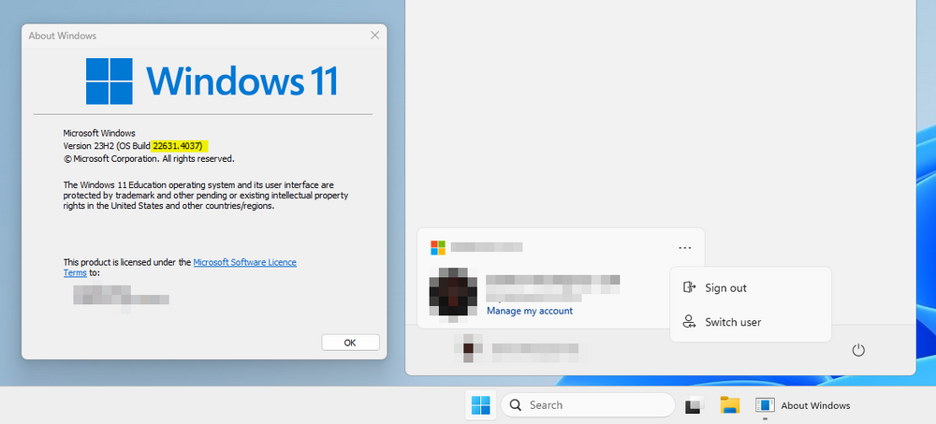The width and height of the screenshot is (936, 424).
Task: Click the Microsoft logo in account card
Action: [x=437, y=247]
